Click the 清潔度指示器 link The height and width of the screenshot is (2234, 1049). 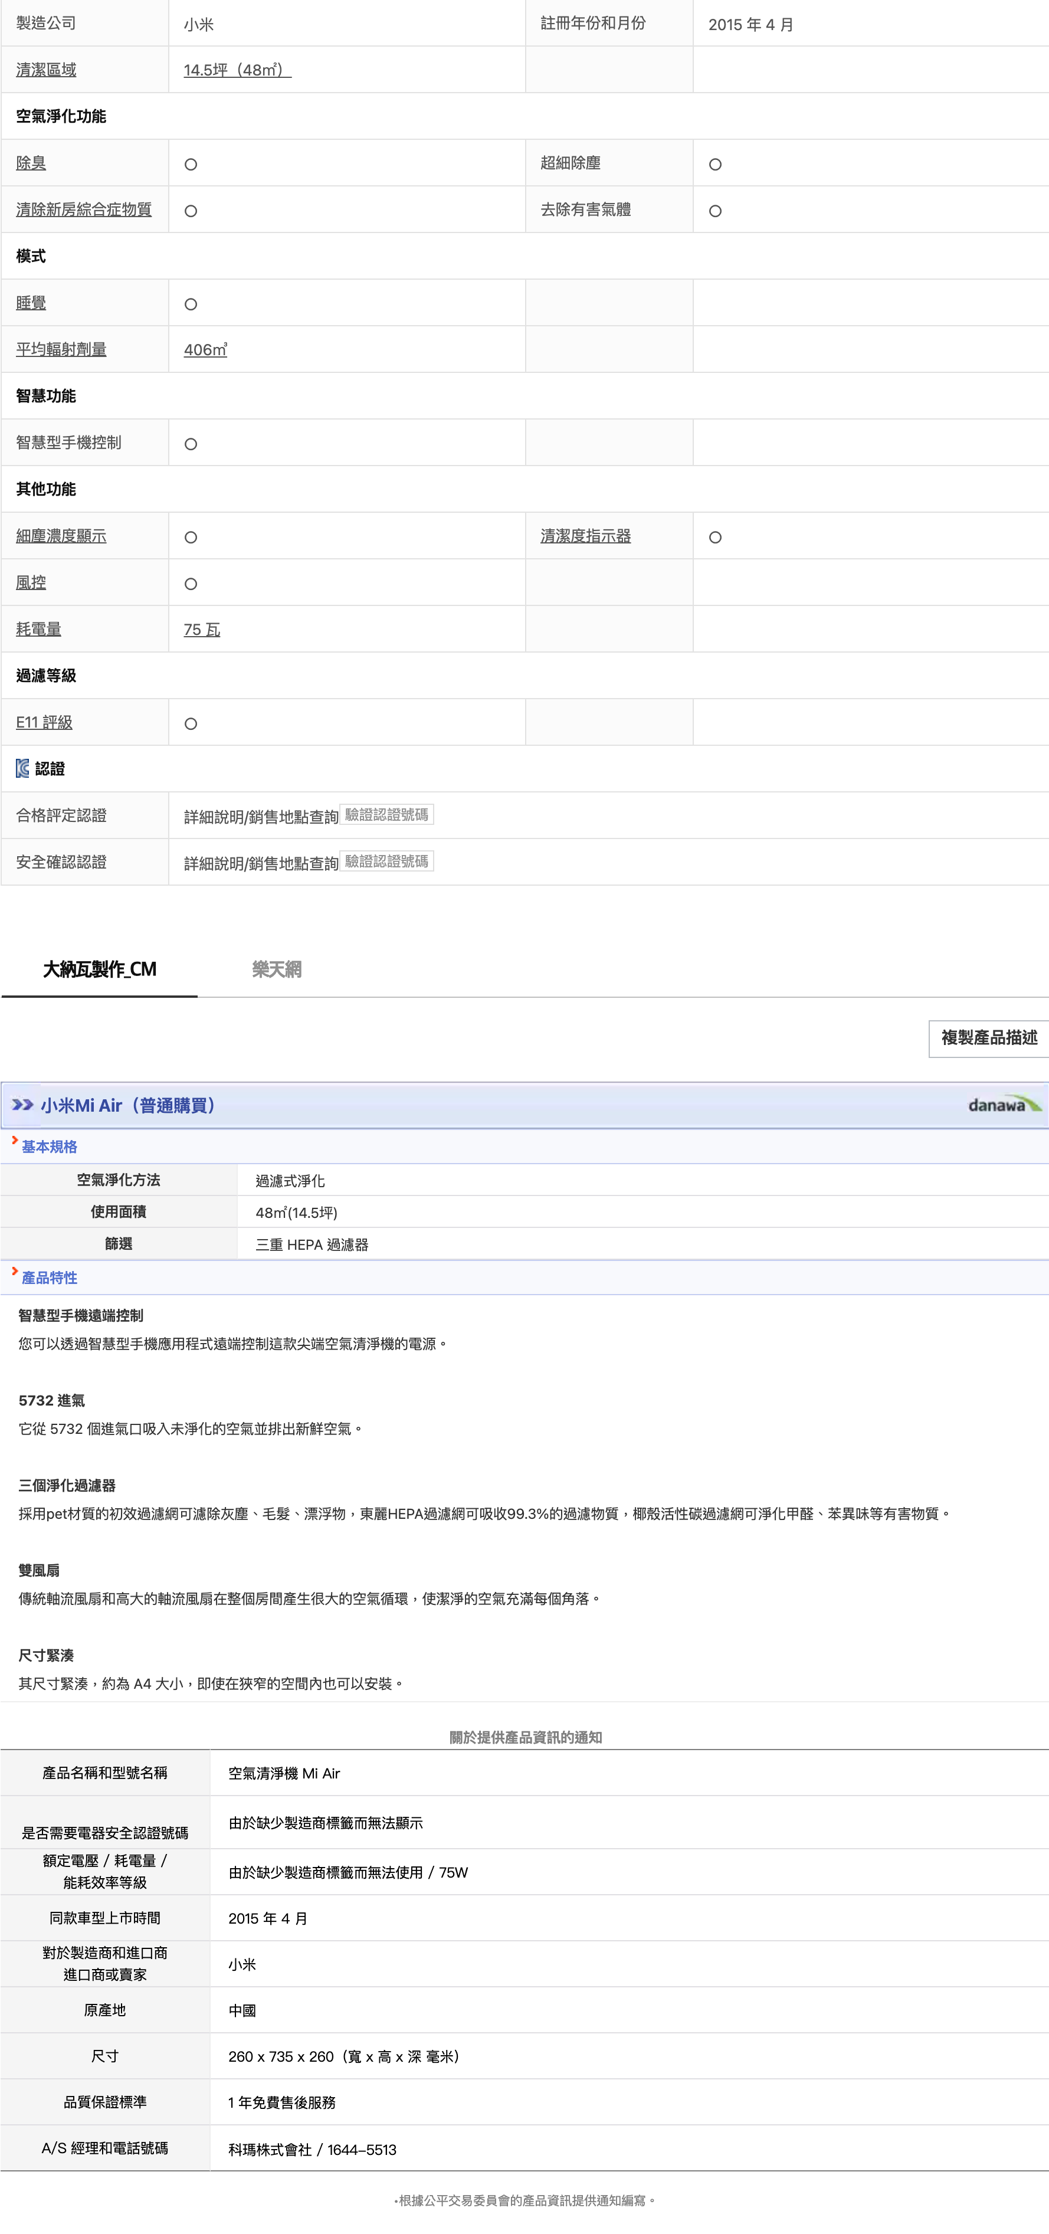click(x=585, y=536)
